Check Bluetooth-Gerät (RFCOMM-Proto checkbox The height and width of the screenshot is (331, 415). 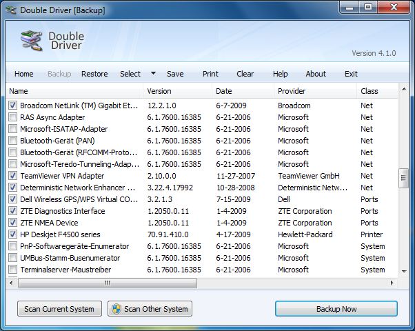[x=12, y=152]
